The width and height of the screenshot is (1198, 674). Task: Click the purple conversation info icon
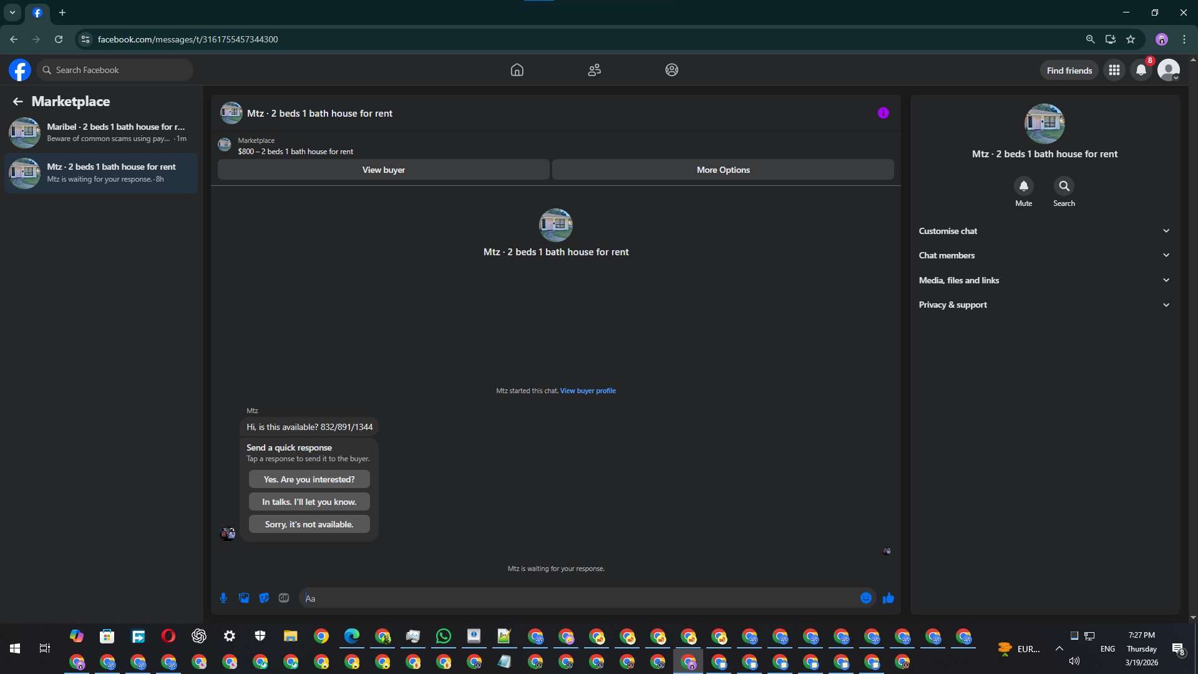click(883, 113)
